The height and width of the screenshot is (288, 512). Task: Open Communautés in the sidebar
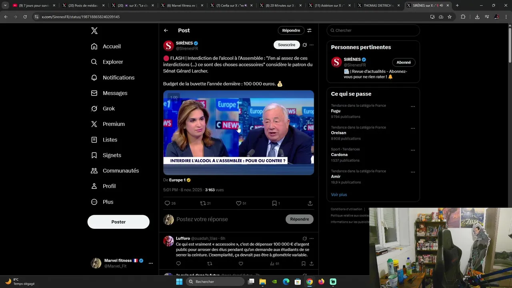point(115,171)
